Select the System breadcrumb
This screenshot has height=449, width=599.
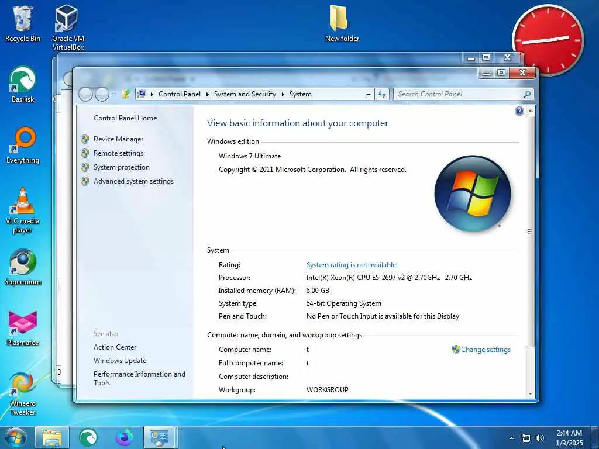pyautogui.click(x=301, y=94)
